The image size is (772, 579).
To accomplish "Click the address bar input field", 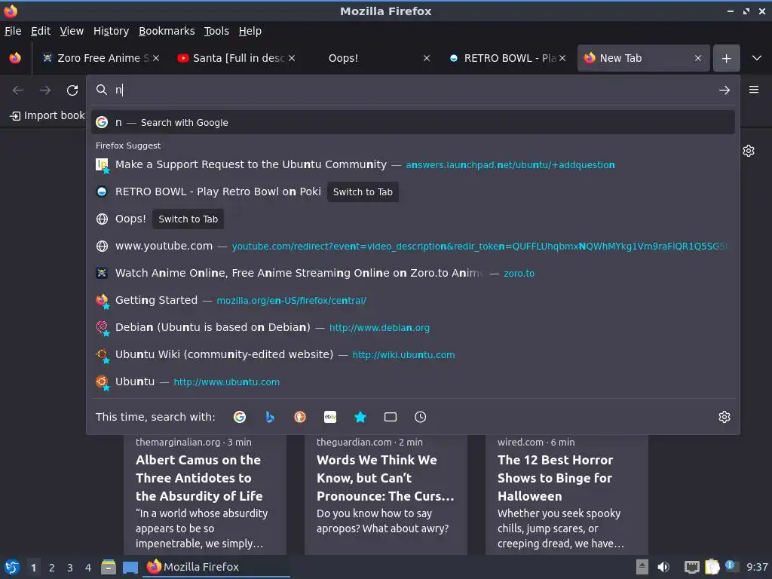I will click(x=412, y=90).
